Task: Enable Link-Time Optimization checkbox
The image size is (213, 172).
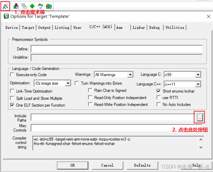Action: point(12,91)
